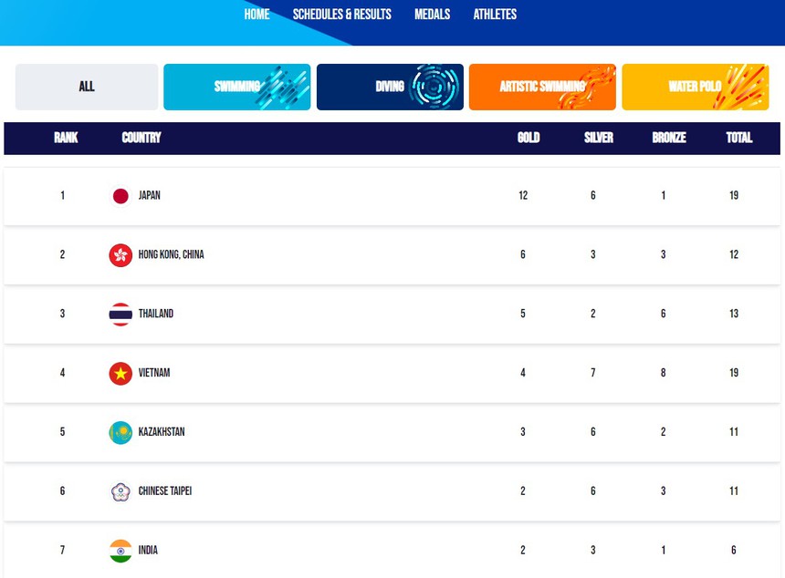Viewport: 785px width, 578px height.
Task: Open the HOME menu item
Action: (x=256, y=14)
